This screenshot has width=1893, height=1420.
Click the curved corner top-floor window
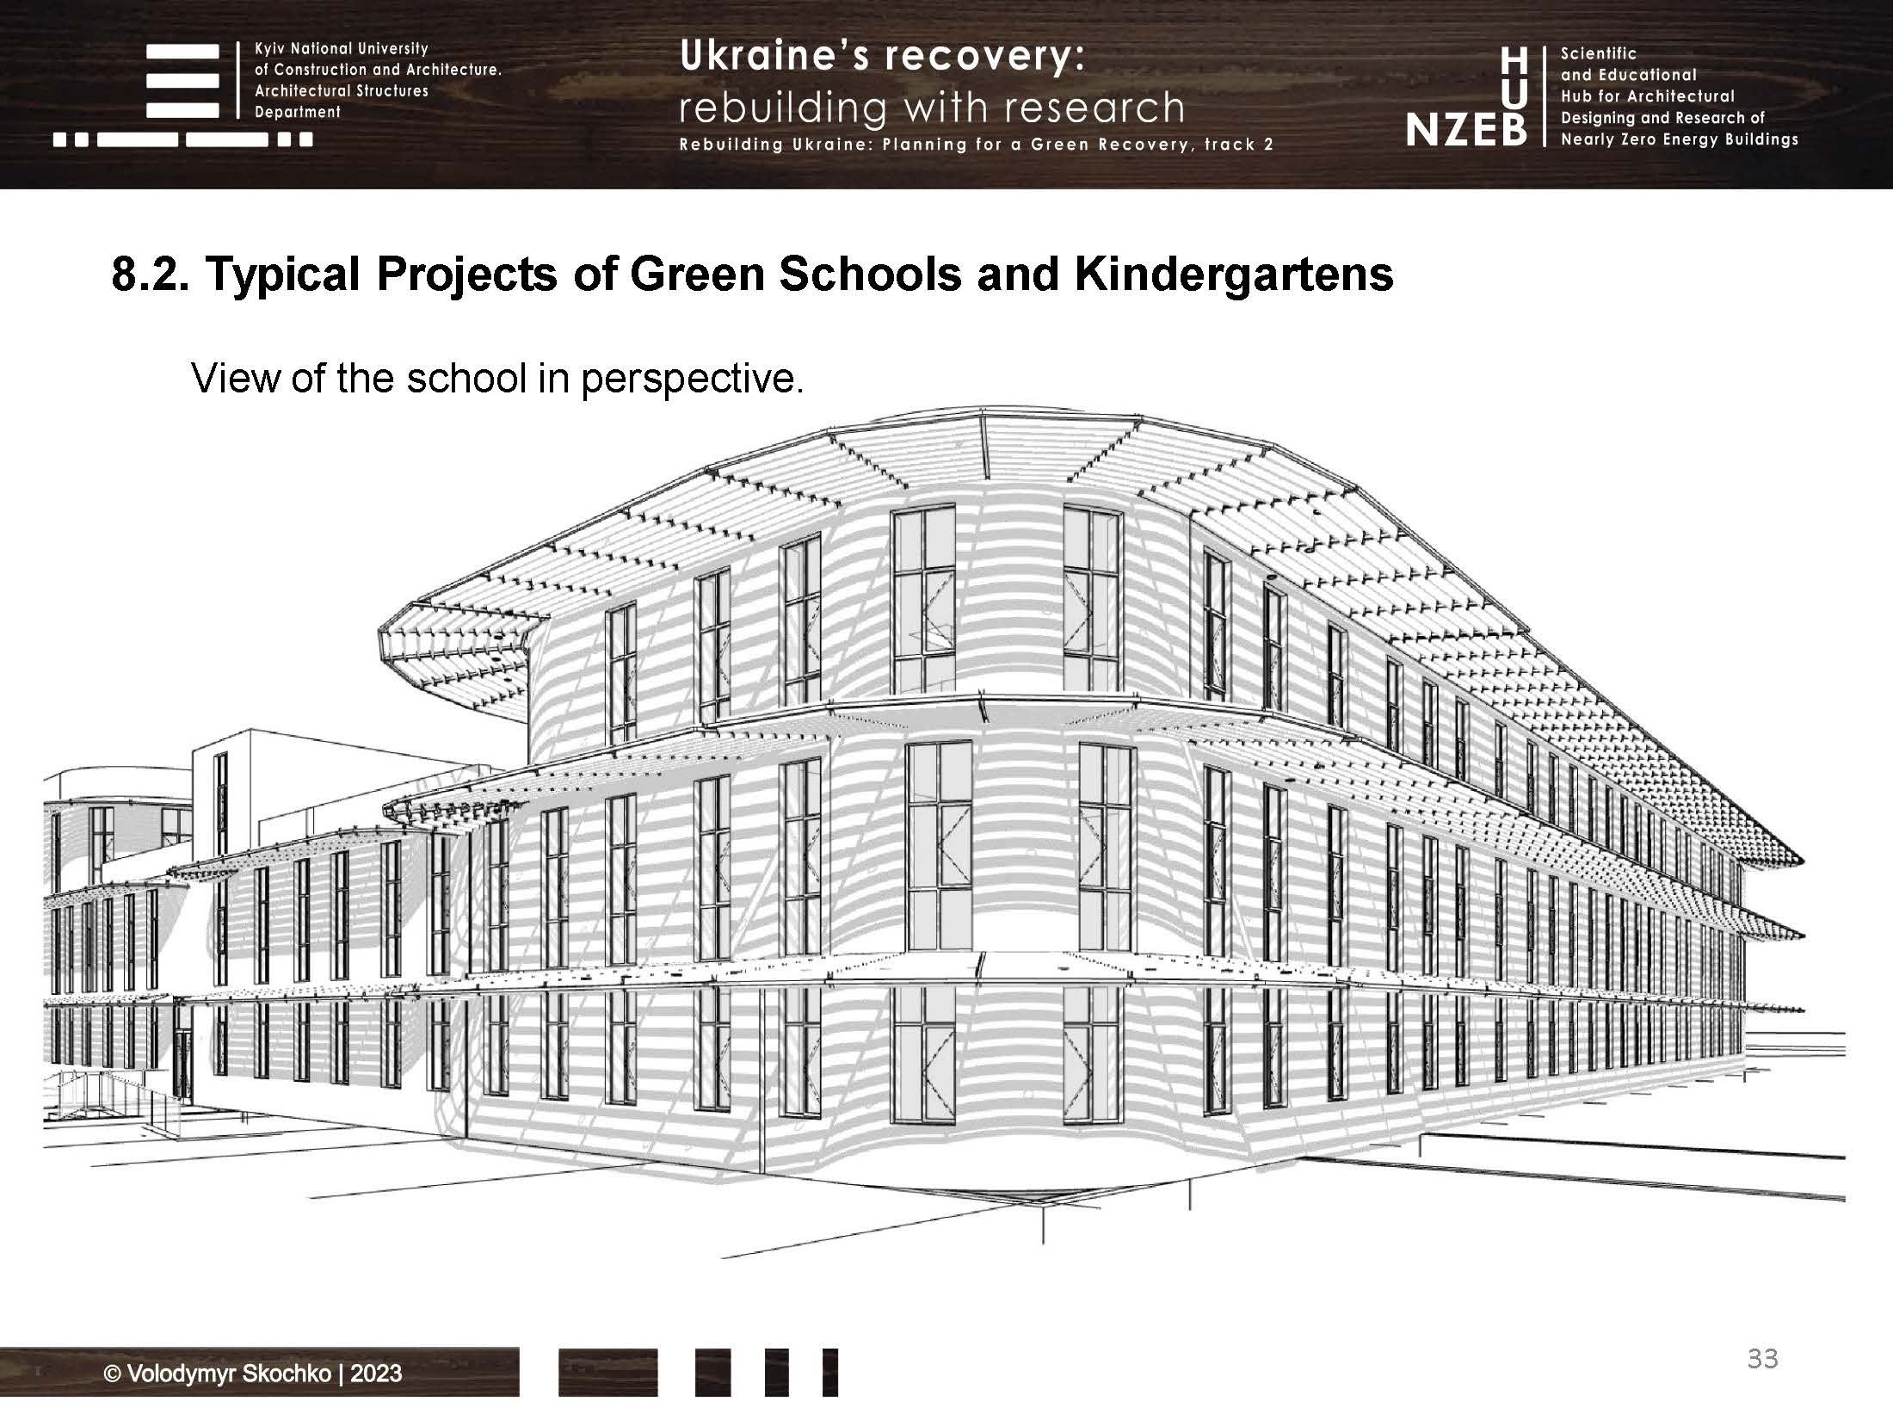(923, 598)
